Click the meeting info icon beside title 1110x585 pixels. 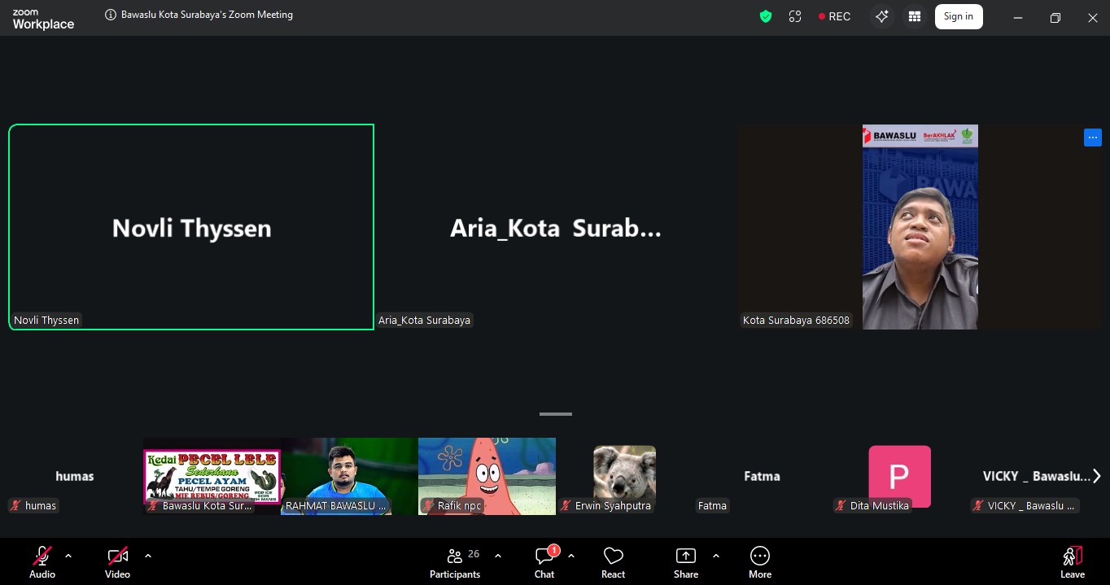[111, 15]
